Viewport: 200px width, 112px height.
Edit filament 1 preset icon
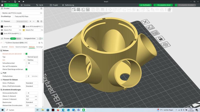point(20,26)
